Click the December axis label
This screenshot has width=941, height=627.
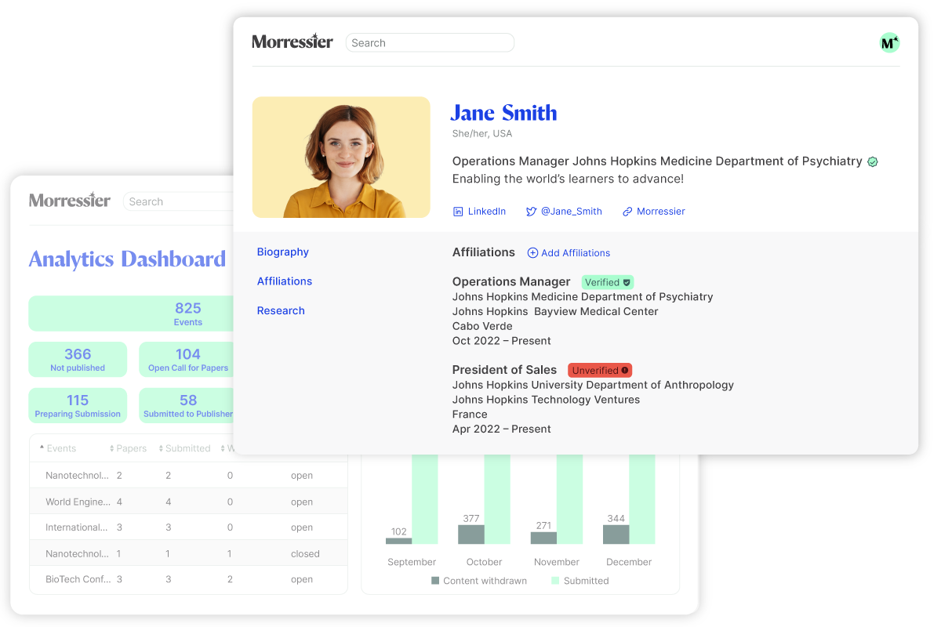pyautogui.click(x=629, y=562)
